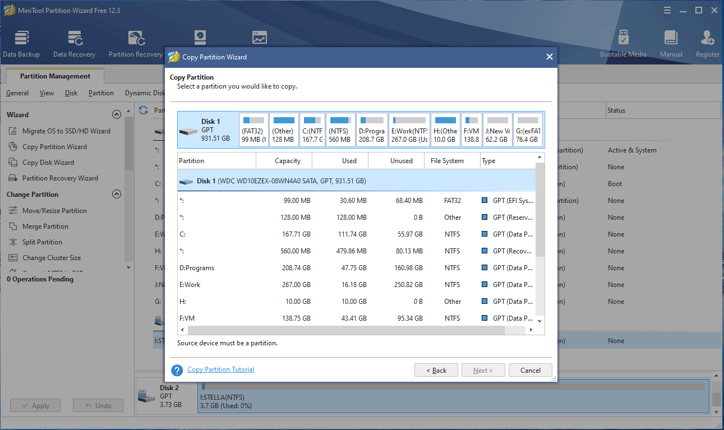Open the Partition menu
Screen dimensions: 724x430
point(101,93)
